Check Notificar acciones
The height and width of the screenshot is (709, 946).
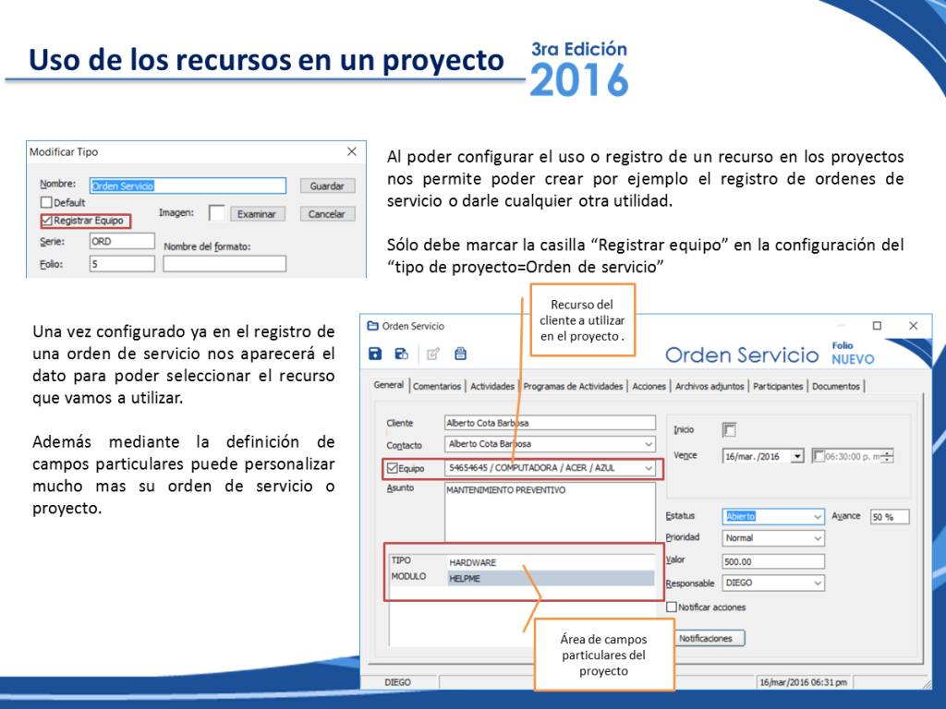(672, 607)
